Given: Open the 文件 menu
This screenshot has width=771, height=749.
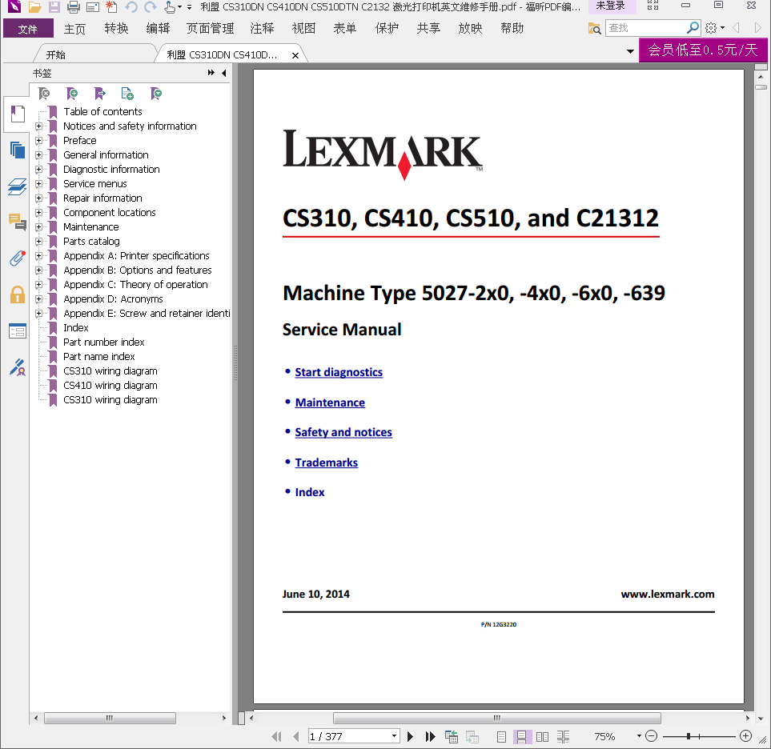Looking at the screenshot, I should tap(28, 29).
